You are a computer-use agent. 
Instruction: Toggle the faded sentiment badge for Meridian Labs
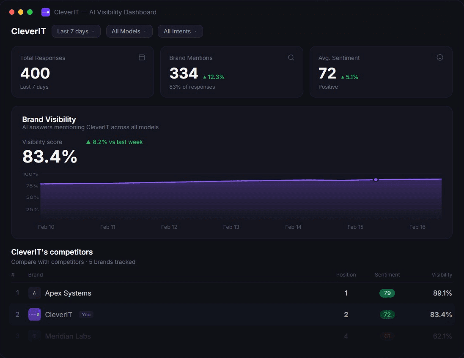387,336
